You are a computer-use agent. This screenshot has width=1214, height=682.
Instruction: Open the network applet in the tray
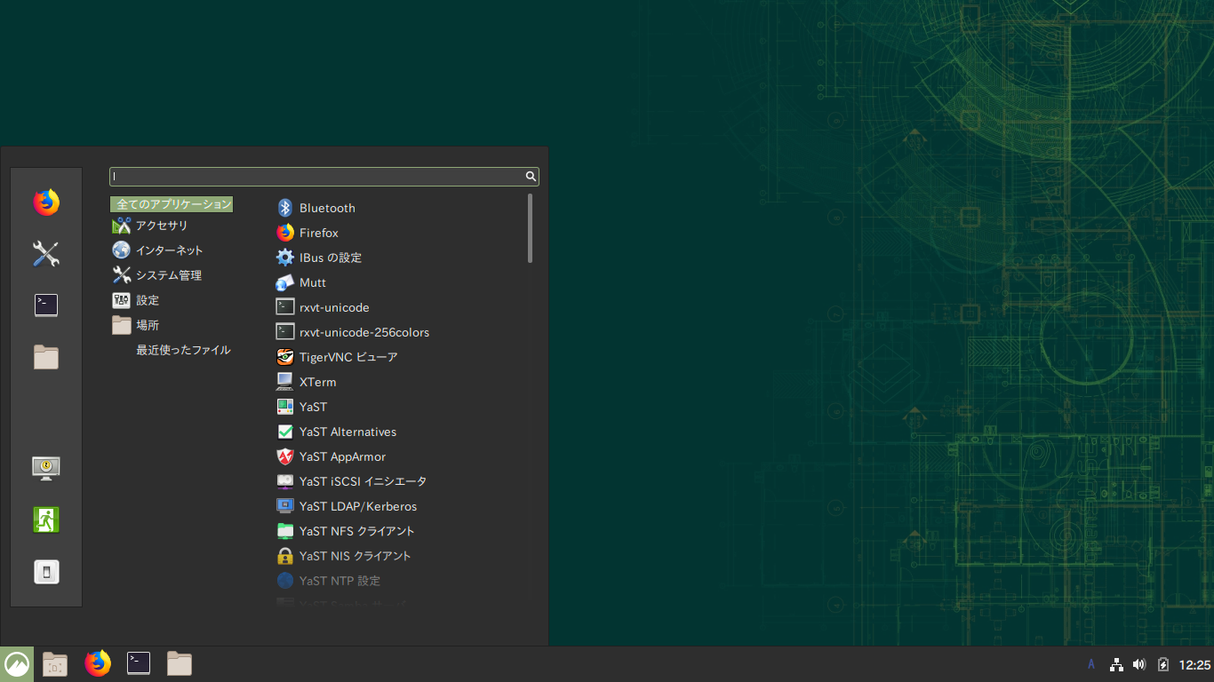click(x=1117, y=664)
